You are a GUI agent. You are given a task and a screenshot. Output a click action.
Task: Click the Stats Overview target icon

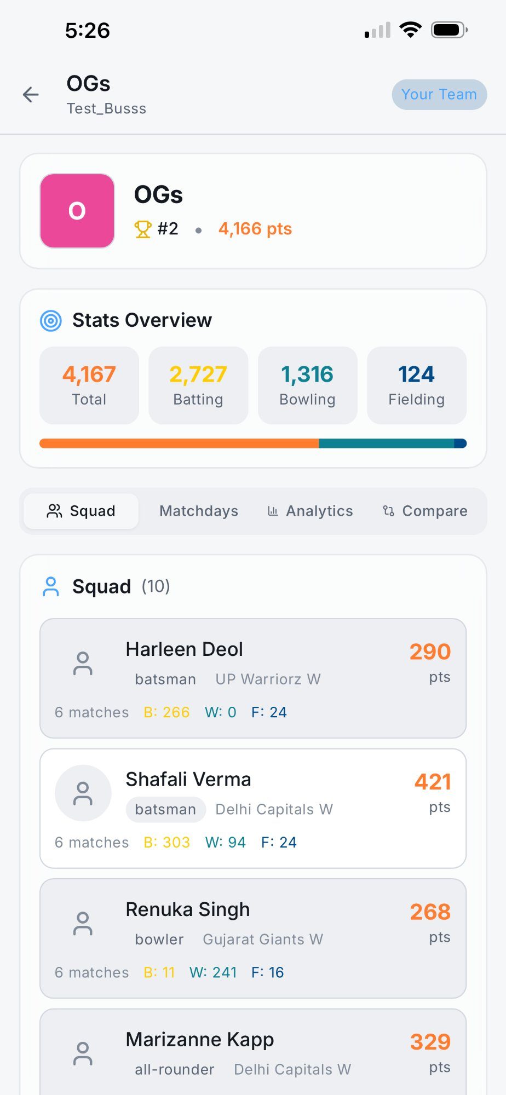click(x=51, y=321)
